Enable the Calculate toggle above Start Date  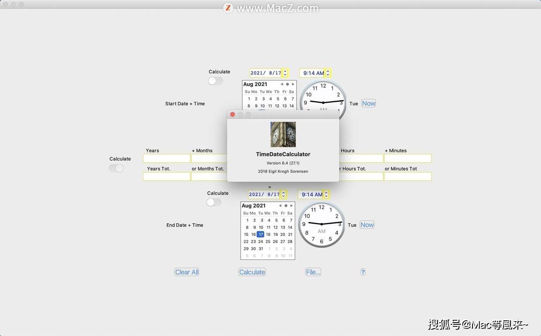[215, 81]
